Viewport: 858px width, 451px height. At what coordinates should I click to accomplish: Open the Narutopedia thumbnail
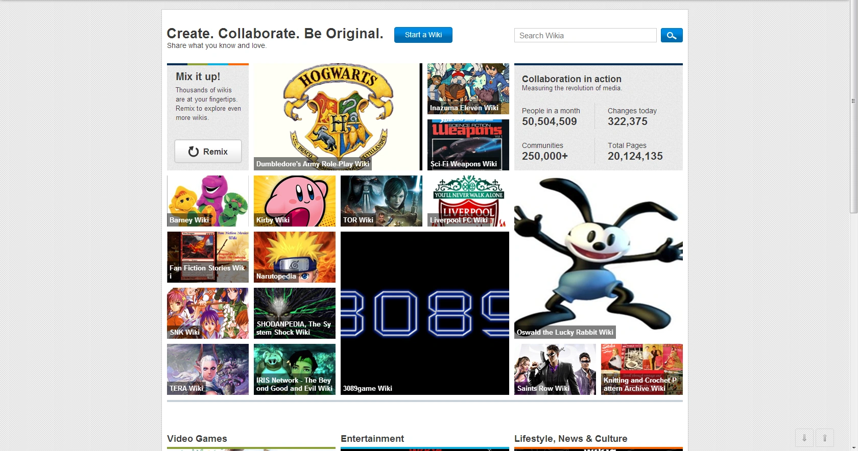tap(295, 257)
